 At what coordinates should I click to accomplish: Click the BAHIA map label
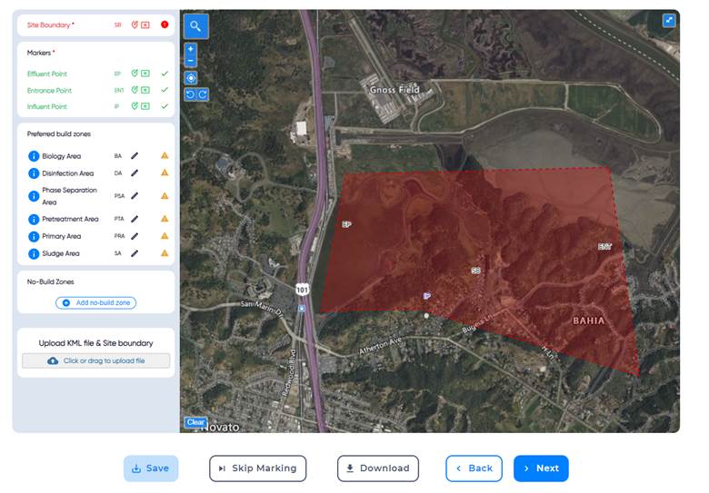click(x=588, y=320)
